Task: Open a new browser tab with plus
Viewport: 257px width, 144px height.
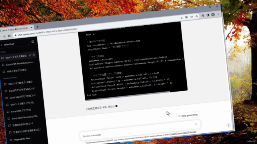Action: pos(37,27)
